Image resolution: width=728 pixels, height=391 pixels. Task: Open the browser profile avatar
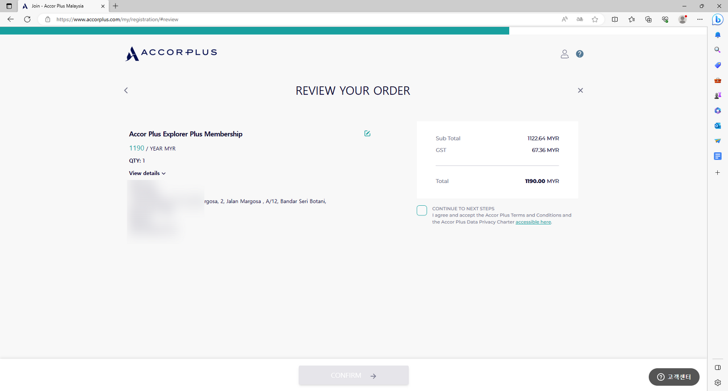coord(682,19)
